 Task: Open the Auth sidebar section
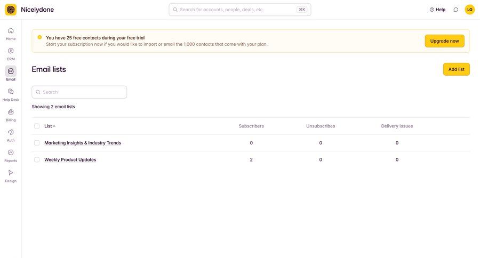click(11, 135)
